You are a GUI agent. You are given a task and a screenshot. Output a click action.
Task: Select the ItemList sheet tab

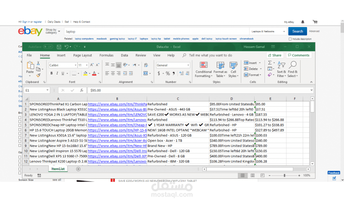58,169
